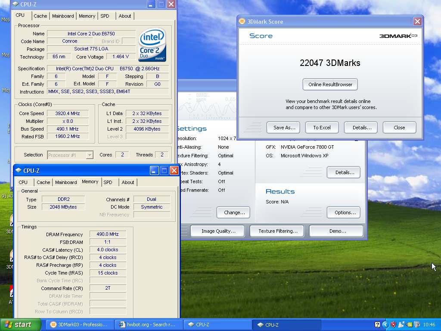This screenshot has height=331, width=441.
Task: Open the network users tray icon
Action: [x=401, y=325]
